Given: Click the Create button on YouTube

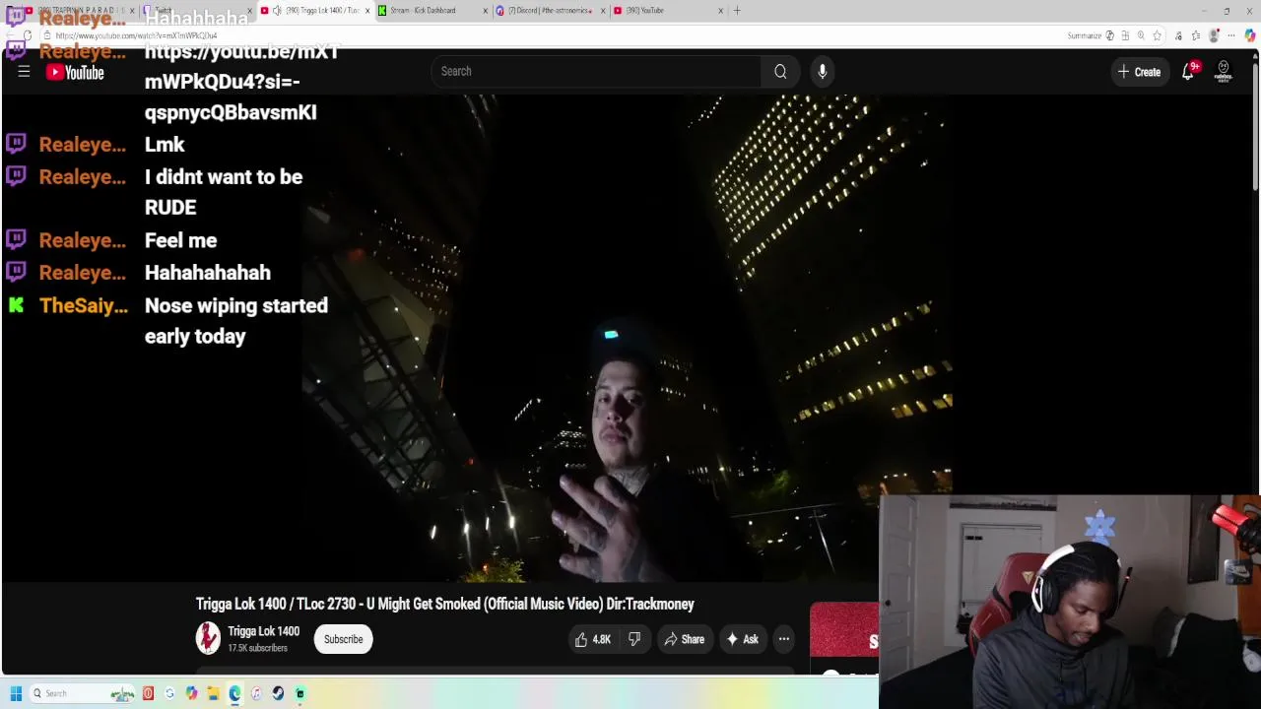Looking at the screenshot, I should 1139,72.
